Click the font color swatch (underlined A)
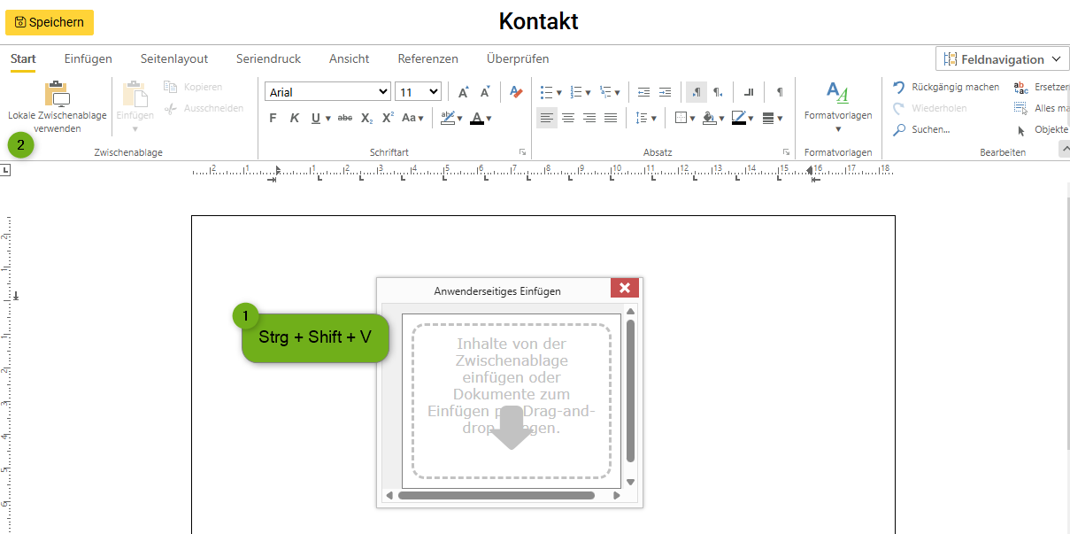The width and height of the screenshot is (1070, 534). click(477, 118)
